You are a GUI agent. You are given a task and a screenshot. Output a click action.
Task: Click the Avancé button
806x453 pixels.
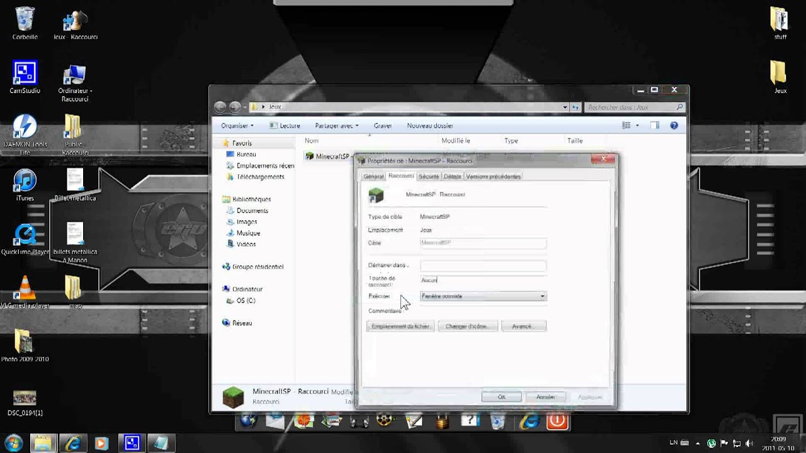pos(523,327)
